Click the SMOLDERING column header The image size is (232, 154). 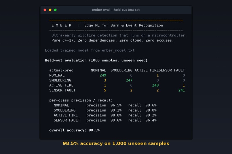click(x=121, y=70)
